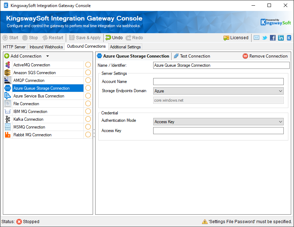The width and height of the screenshot is (294, 227).
Task: Toggle status circle for AMQP Connection
Action: coord(88,80)
